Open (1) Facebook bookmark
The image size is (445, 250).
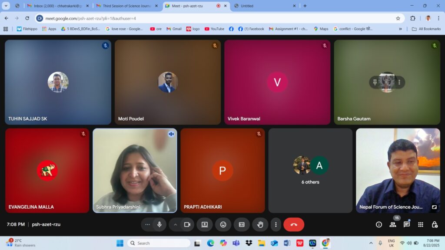pos(251,29)
